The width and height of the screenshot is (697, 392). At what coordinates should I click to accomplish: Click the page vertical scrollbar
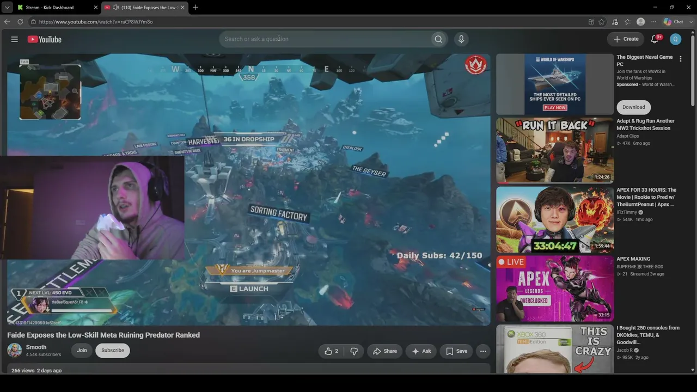693,71
